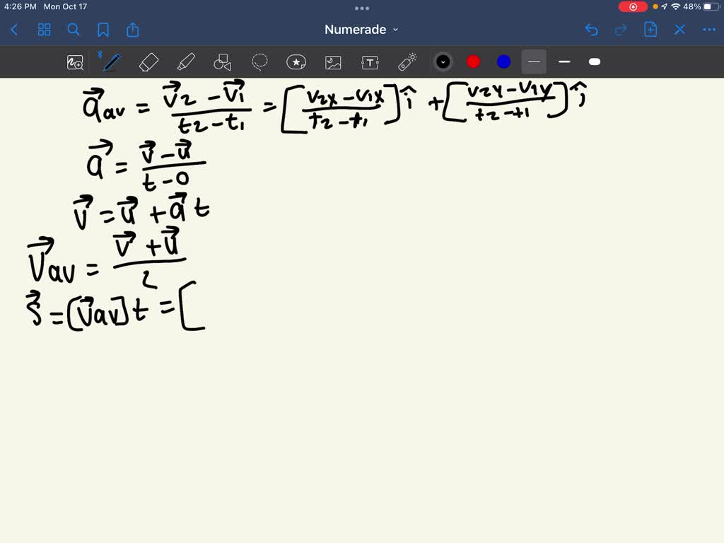Open the pages grid overview
The height and width of the screenshot is (543, 724).
click(x=44, y=29)
